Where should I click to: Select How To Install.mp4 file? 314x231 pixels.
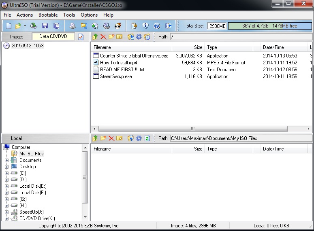pos(119,63)
